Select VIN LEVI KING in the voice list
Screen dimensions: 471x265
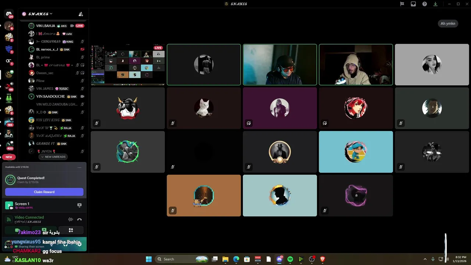tap(57, 120)
